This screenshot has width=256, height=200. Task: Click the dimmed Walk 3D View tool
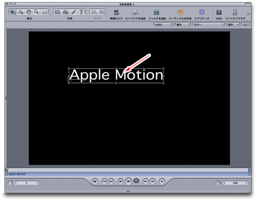(x=45, y=12)
